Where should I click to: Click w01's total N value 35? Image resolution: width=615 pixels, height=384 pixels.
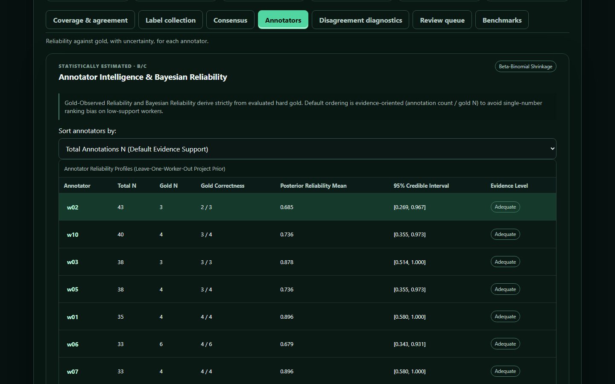120,317
